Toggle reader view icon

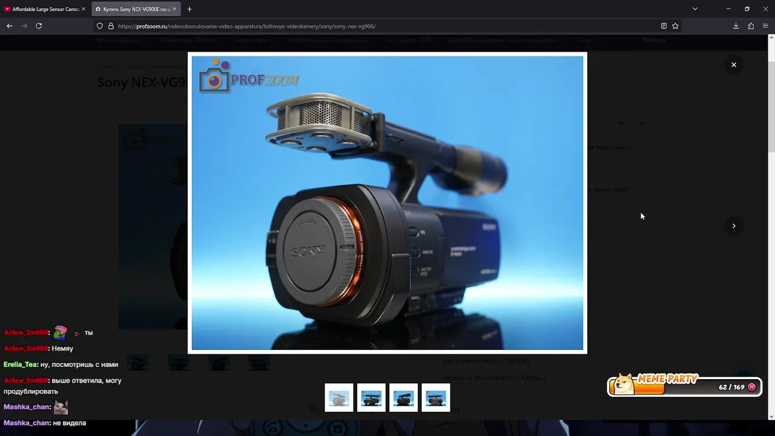[x=664, y=26]
